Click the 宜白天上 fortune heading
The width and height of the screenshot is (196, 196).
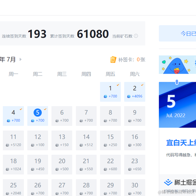click(x=181, y=143)
